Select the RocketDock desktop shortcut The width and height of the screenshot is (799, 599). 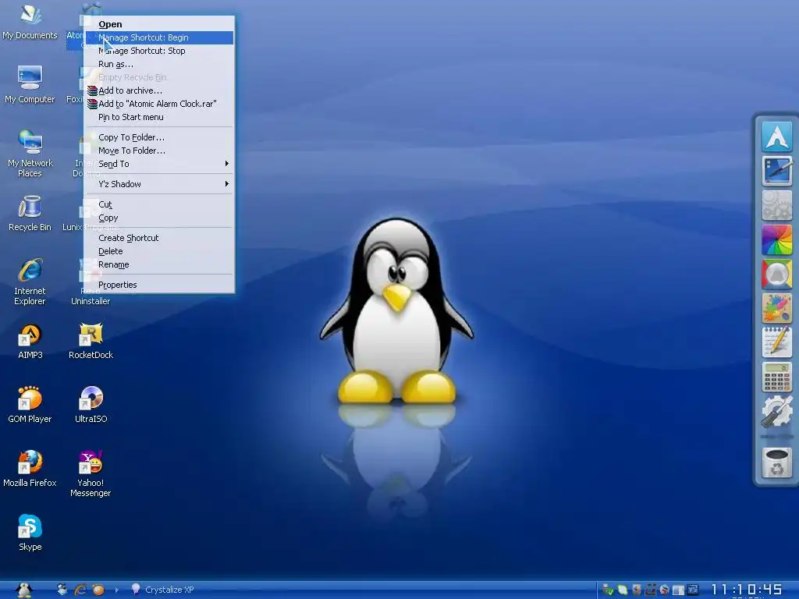91,342
